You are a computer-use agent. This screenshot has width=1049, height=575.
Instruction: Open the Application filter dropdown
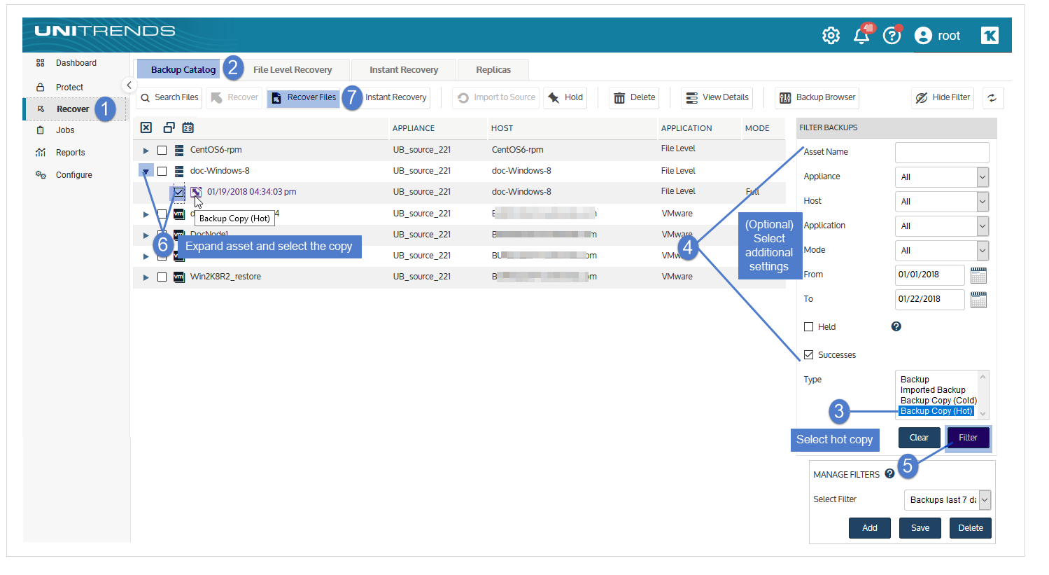click(x=942, y=226)
